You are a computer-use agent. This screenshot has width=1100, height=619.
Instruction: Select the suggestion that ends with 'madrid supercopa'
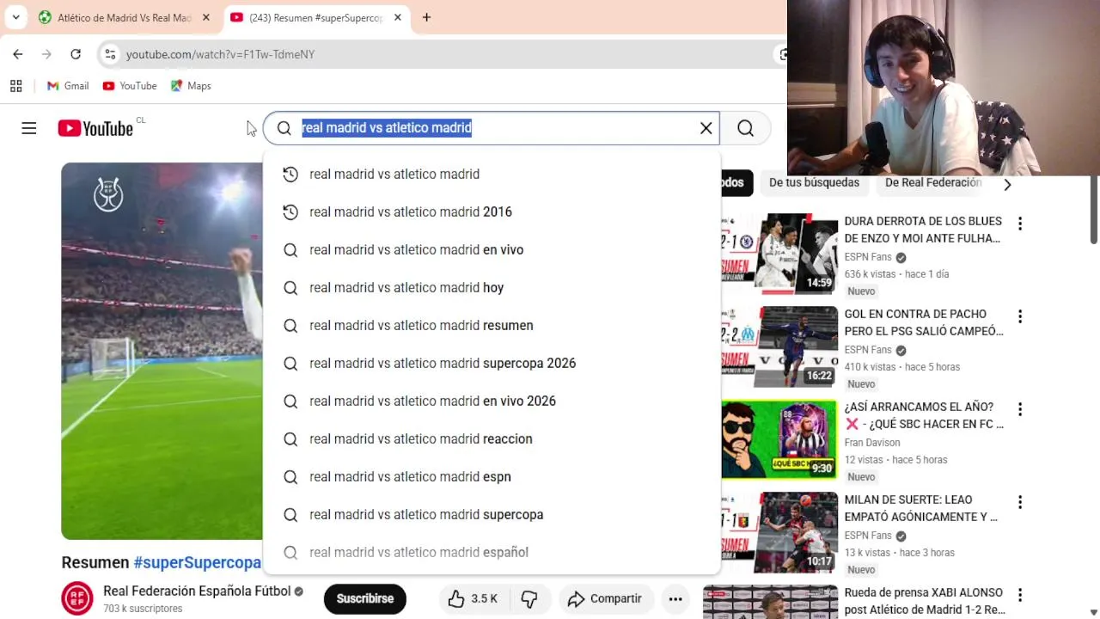(x=492, y=514)
